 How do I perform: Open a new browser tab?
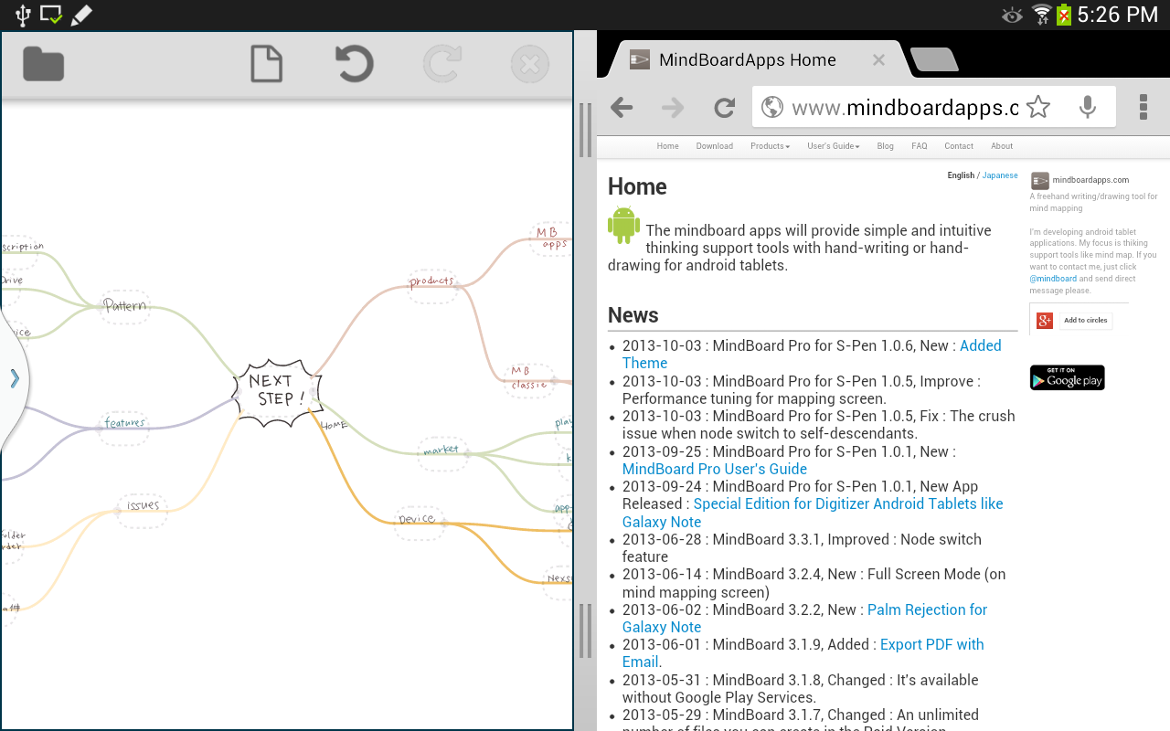tap(934, 60)
